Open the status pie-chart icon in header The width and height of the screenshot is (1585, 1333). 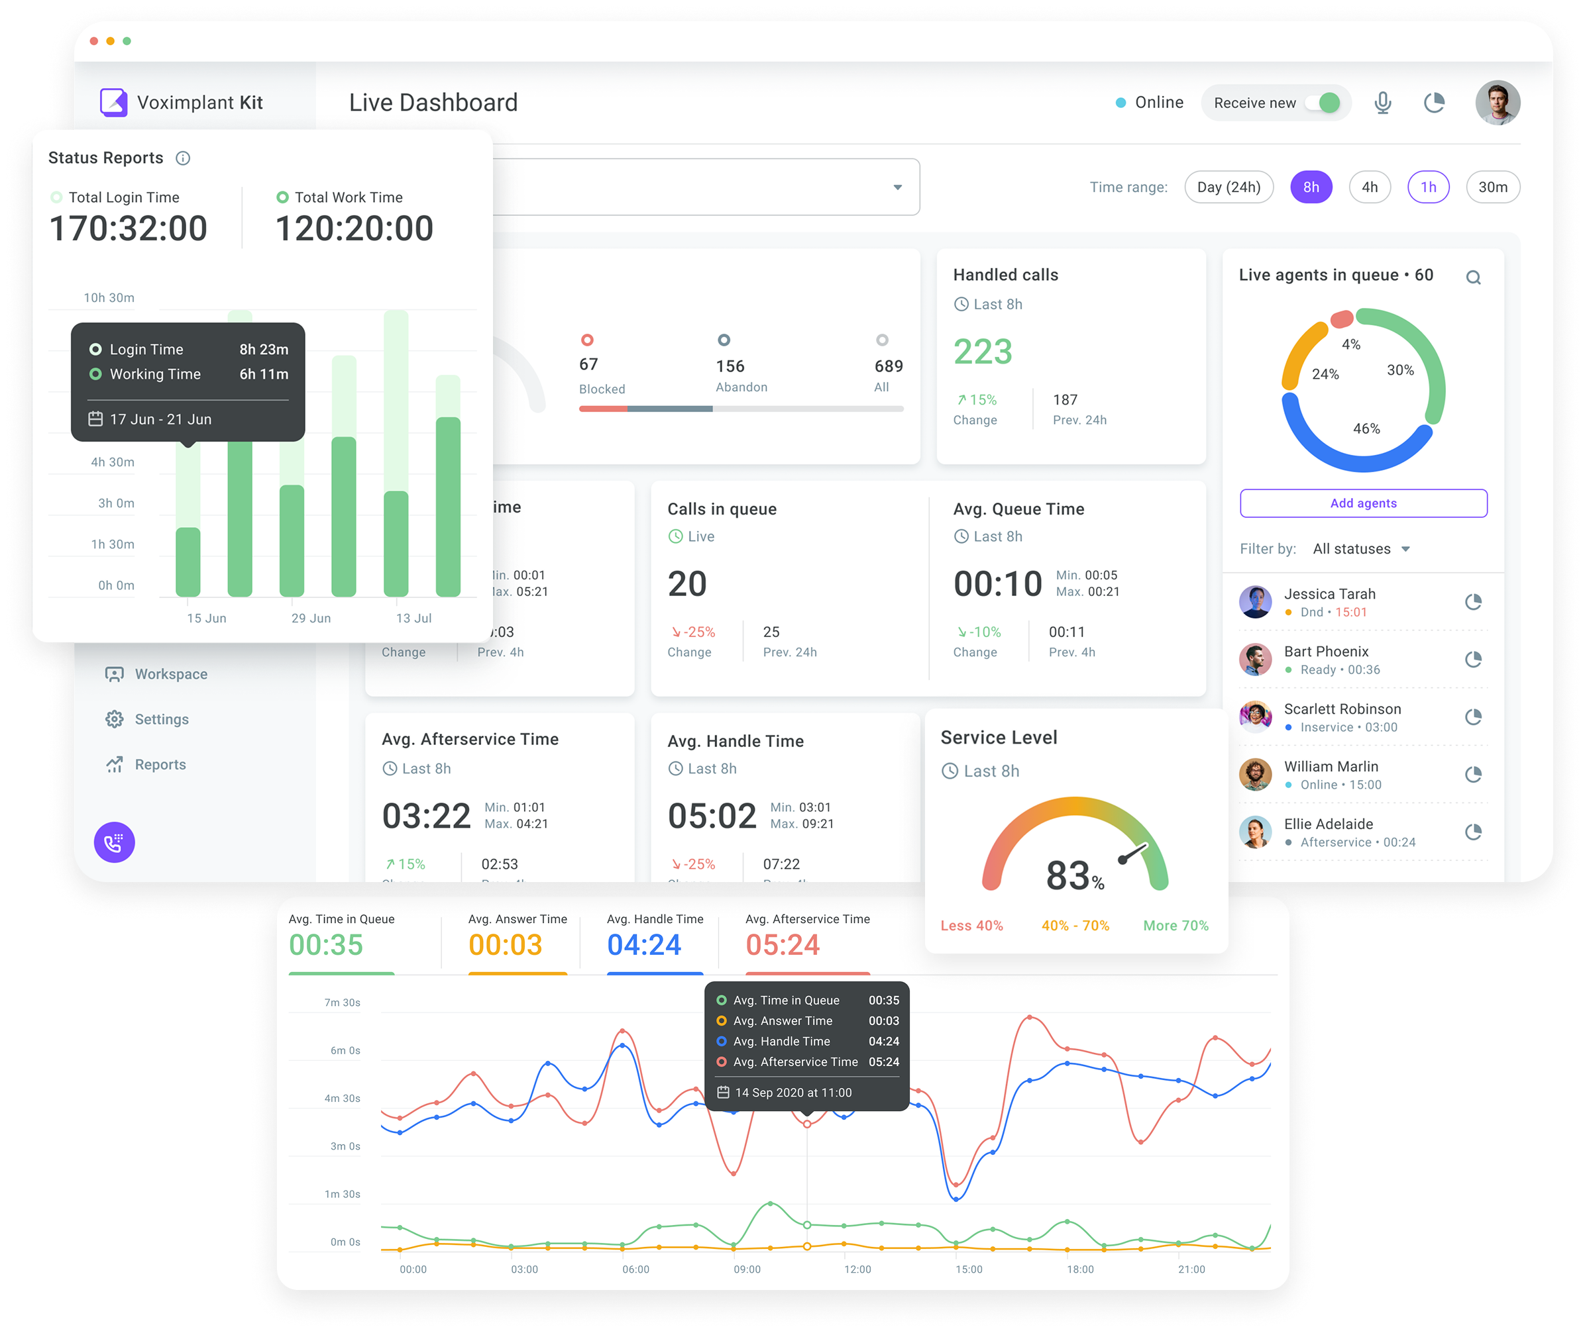coord(1434,102)
